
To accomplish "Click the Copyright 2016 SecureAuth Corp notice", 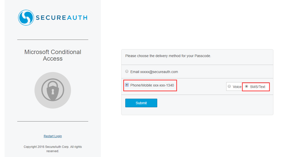I will point(53,149).
